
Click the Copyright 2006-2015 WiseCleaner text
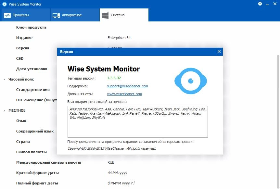[112, 148]
